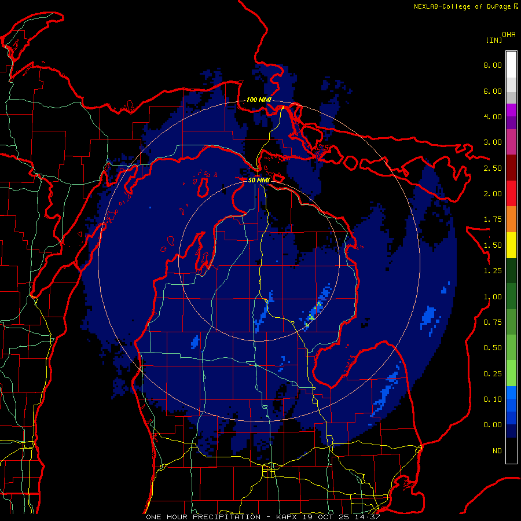Select the white swatch beside 8.00
Screen dimensions: 521x521
[x=511, y=65]
